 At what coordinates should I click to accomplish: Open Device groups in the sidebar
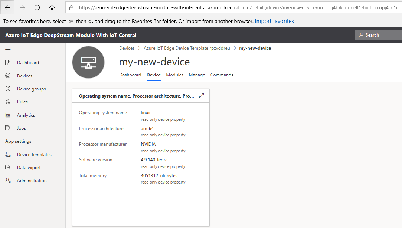coord(31,89)
